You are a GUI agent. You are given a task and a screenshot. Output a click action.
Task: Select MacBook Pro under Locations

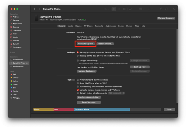[17, 60]
